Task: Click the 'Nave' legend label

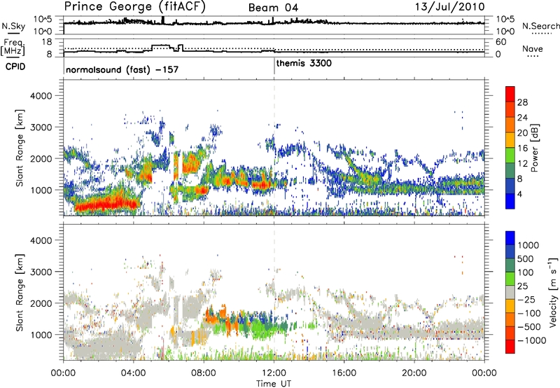Action: click(x=533, y=49)
